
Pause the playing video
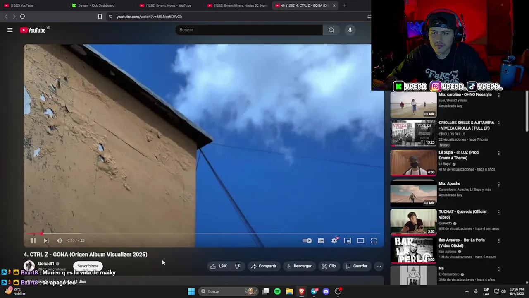[33, 240]
